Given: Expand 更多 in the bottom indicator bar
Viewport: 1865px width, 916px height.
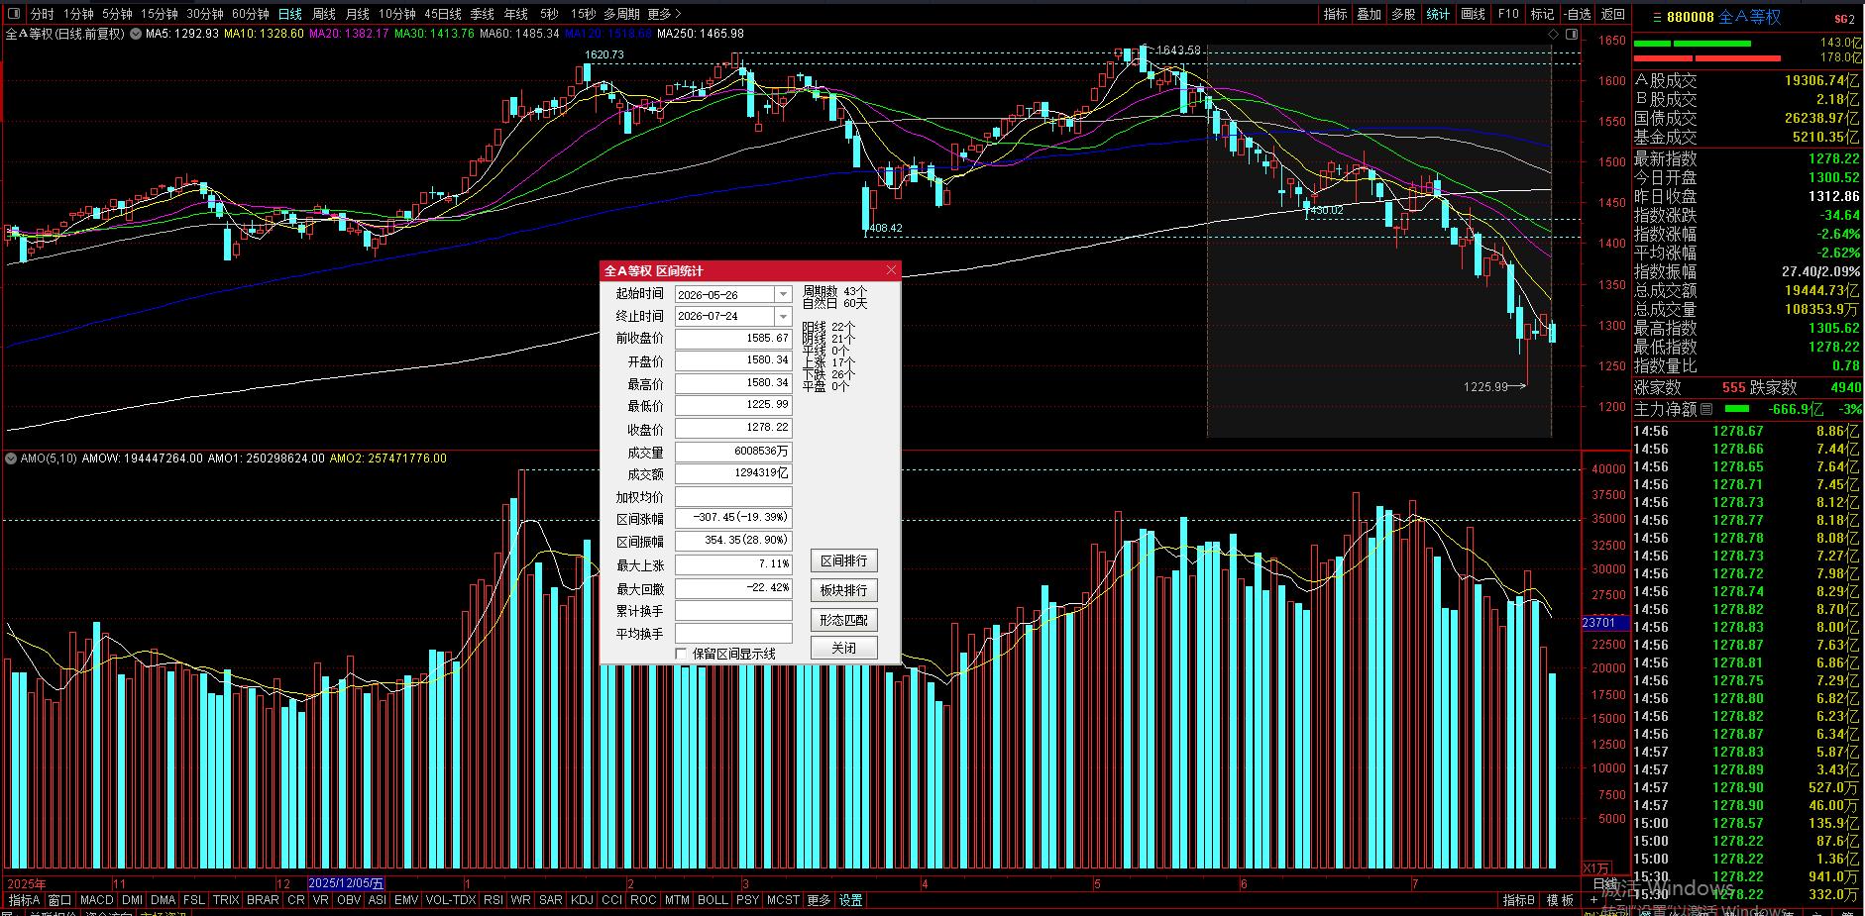Looking at the screenshot, I should tap(819, 900).
